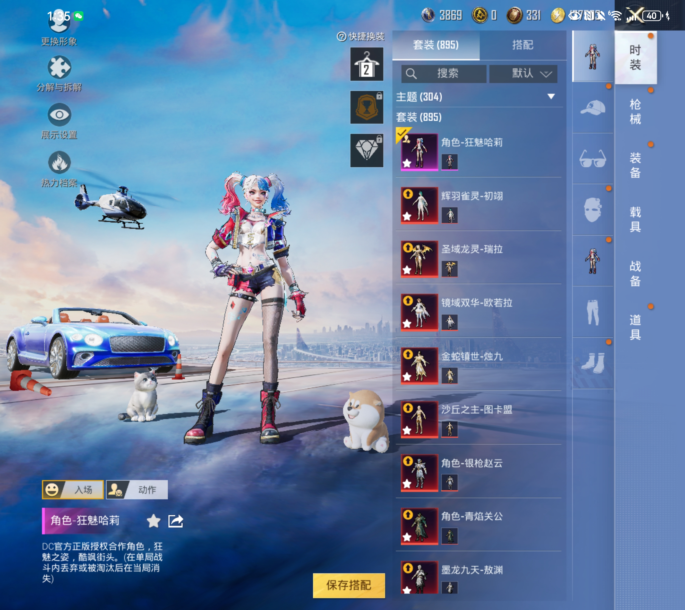This screenshot has width=685, height=610.
Task: Open the 时装 side tab
Action: coord(635,57)
